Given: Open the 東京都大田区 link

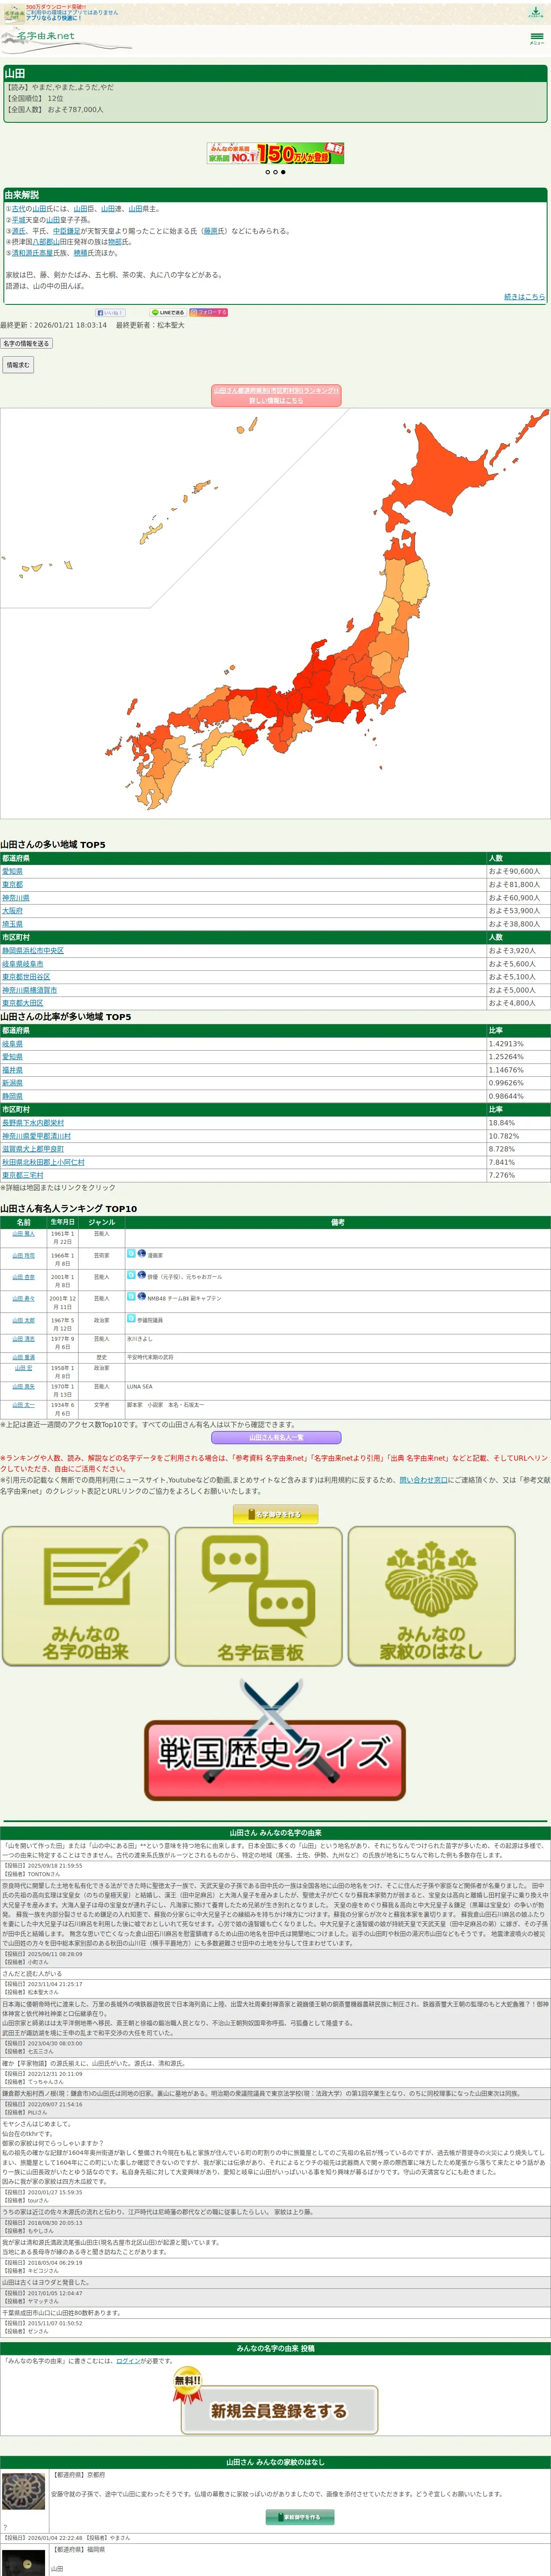Looking at the screenshot, I should pos(23,1002).
